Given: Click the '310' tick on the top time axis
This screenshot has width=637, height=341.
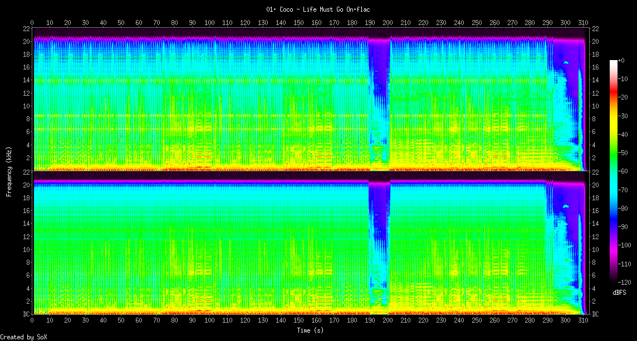Looking at the screenshot, I should click(x=582, y=23).
